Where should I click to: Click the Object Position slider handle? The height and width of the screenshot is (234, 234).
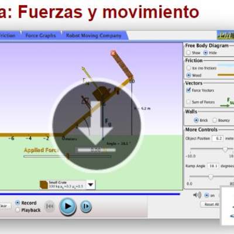pos(225,149)
